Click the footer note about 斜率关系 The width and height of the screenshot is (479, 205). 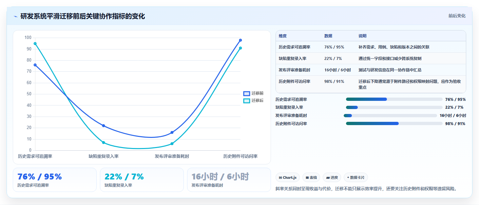pyautogui.click(x=366, y=189)
